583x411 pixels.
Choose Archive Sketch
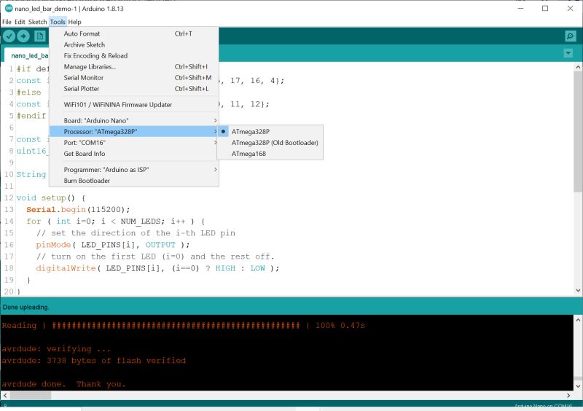point(134,44)
